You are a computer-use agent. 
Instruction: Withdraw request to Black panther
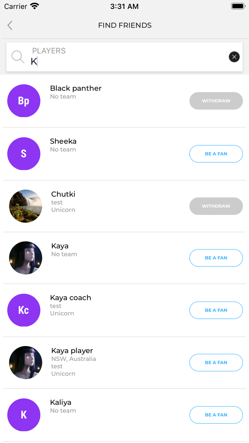pos(216,101)
